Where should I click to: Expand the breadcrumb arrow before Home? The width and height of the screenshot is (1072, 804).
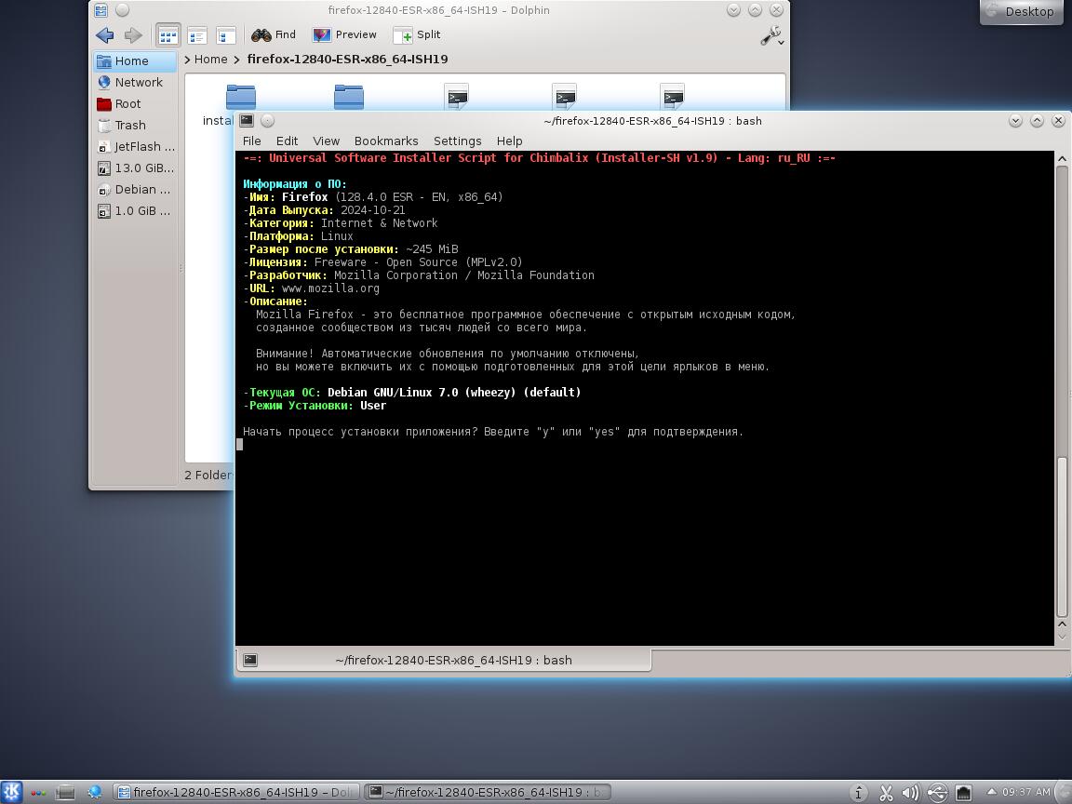click(188, 60)
